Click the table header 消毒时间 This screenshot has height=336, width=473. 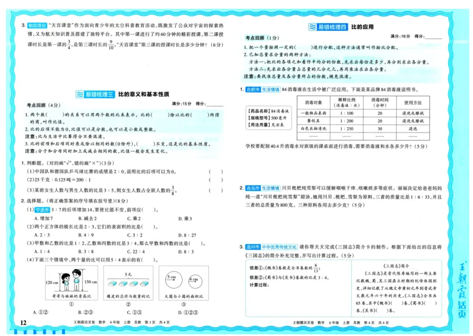point(380,103)
